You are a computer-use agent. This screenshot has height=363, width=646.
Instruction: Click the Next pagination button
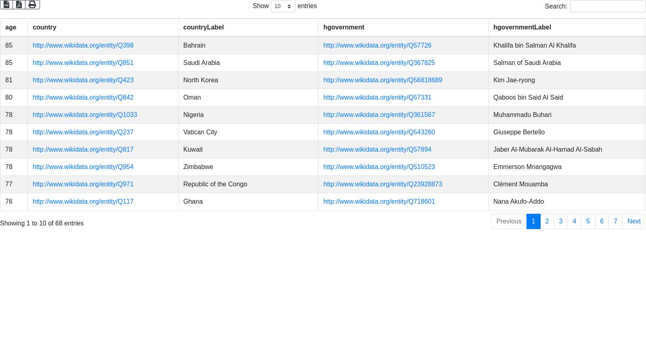634,221
